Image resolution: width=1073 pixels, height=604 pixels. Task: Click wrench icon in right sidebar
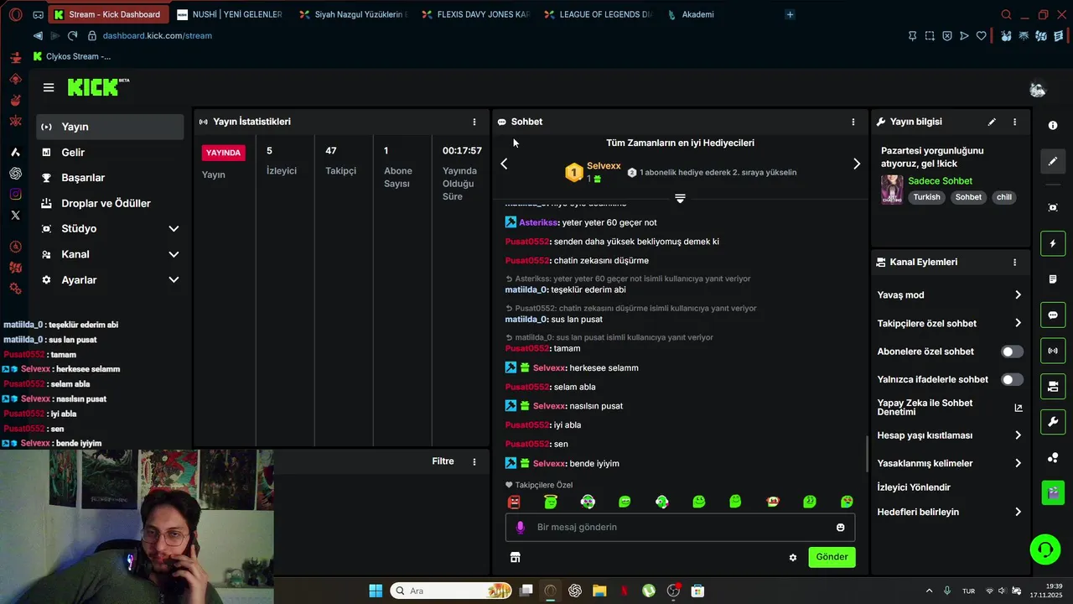1053,421
